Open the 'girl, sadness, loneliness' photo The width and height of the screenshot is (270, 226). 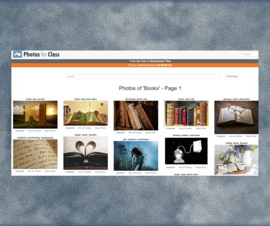[136, 156]
